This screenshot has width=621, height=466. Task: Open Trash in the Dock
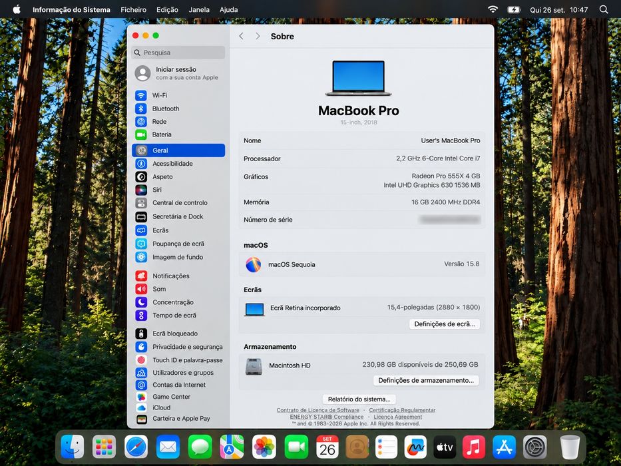pos(570,447)
